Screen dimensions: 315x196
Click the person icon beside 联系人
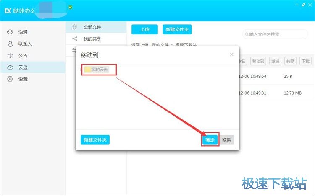point(10,44)
